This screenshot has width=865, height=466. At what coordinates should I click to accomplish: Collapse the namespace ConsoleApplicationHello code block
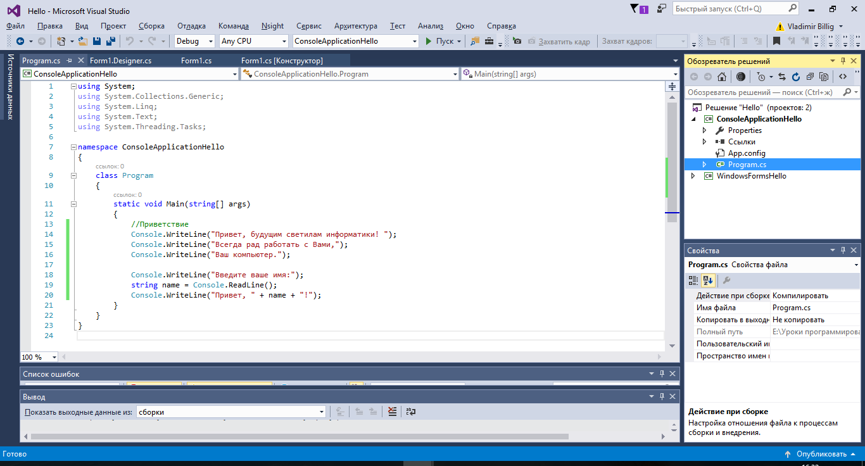click(x=74, y=147)
